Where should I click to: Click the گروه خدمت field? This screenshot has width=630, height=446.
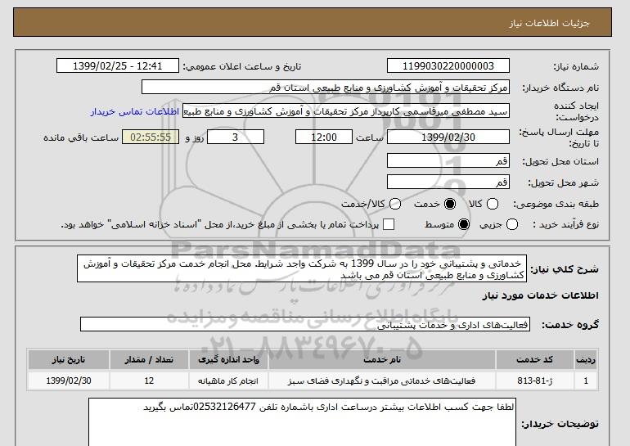(x=305, y=324)
